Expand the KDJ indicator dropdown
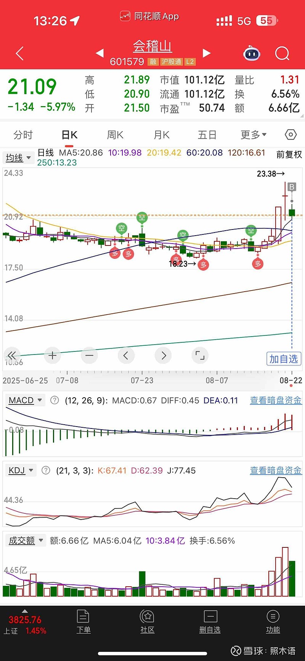Screen dimensions: 305x661 tap(21, 470)
